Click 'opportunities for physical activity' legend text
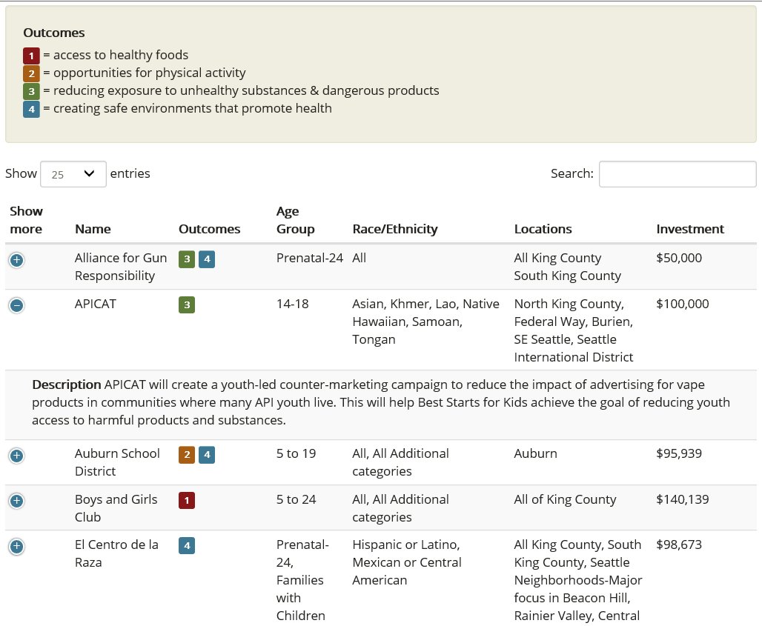762x626 pixels. click(149, 73)
